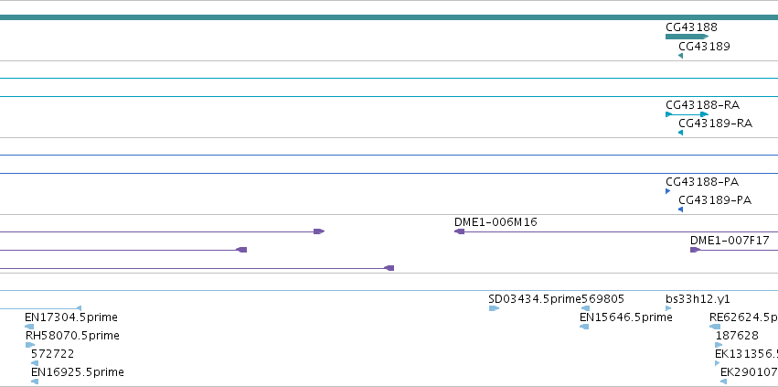Screen dimensions: 778x387
Task: Click the EN15646.5prime label
Action: click(626, 317)
